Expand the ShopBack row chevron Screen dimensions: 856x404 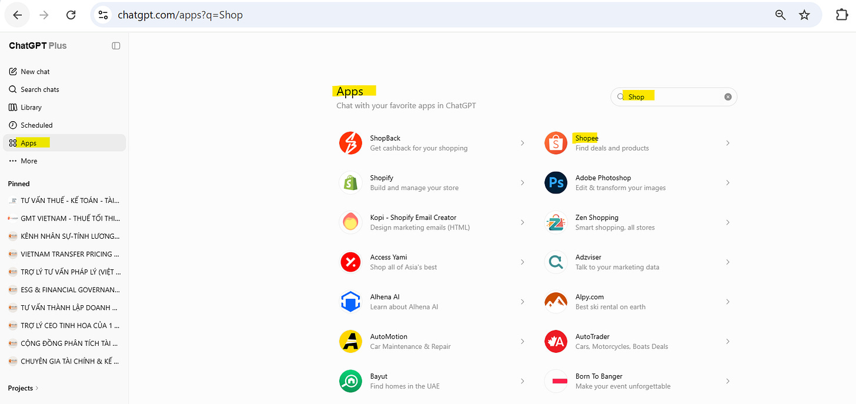pyautogui.click(x=522, y=143)
